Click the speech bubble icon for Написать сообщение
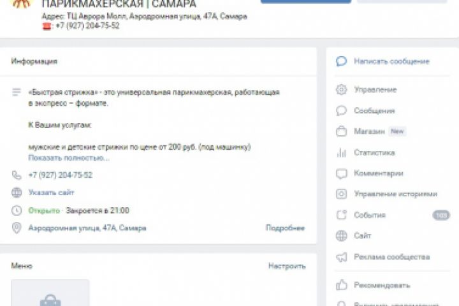Image resolution: width=459 pixels, height=306 pixels. [x=341, y=61]
